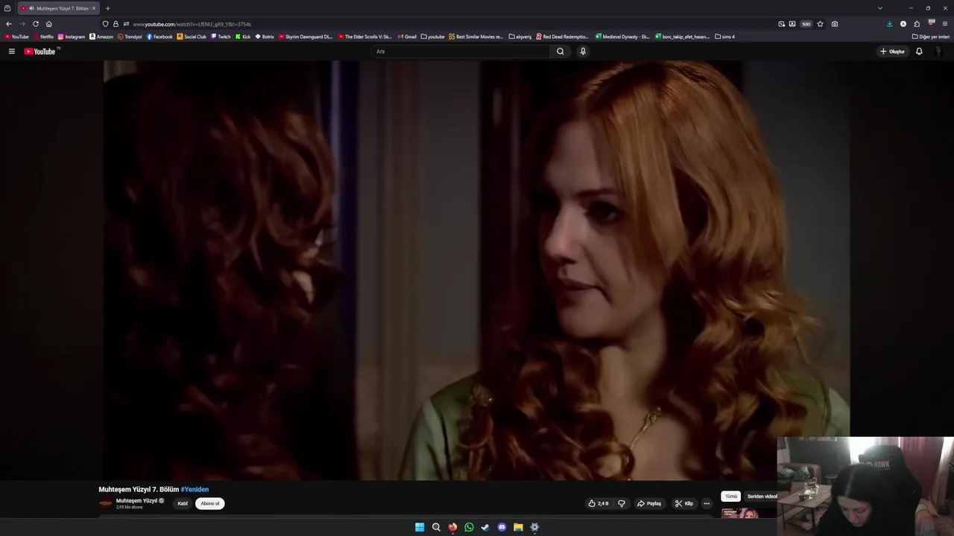The width and height of the screenshot is (954, 536).
Task: Expand the alışveriş bookmarks folder
Action: pos(519,36)
